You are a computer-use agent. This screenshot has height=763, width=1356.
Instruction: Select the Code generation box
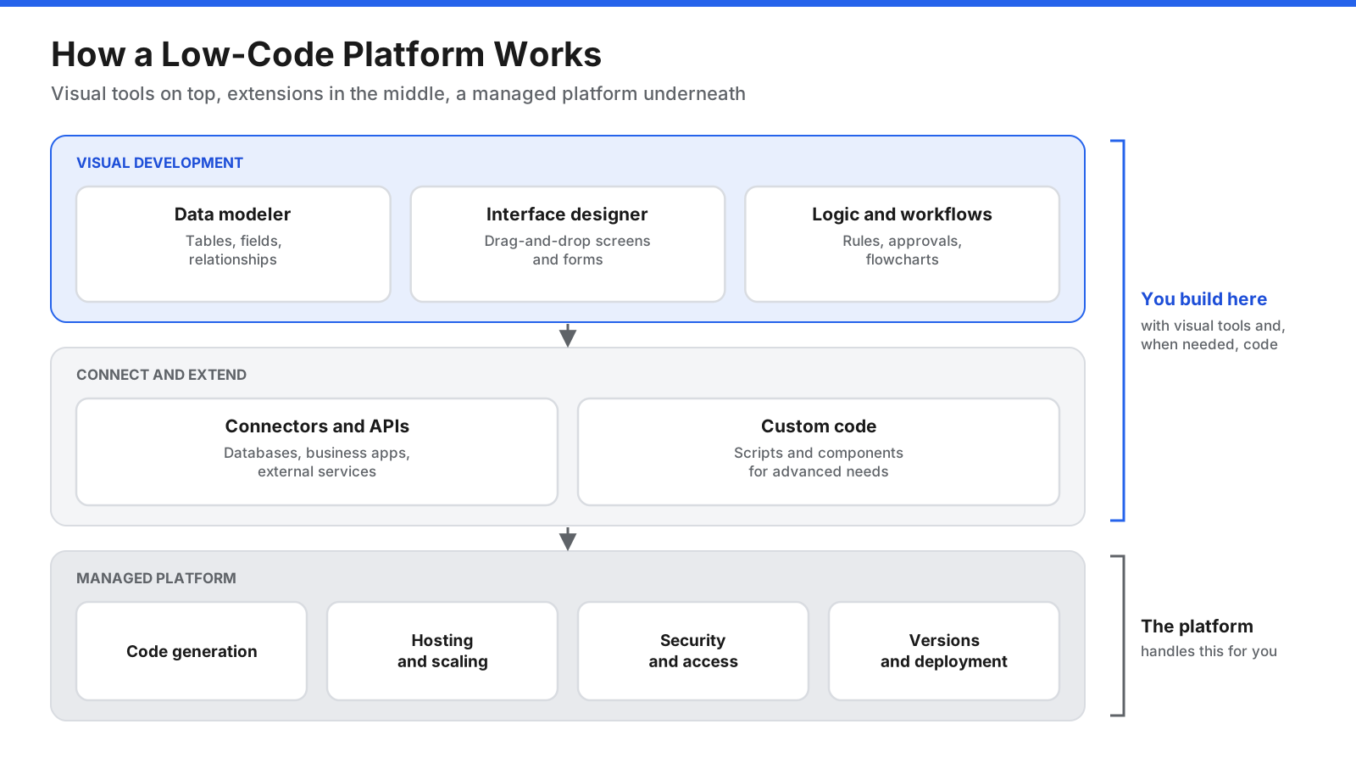(x=192, y=651)
